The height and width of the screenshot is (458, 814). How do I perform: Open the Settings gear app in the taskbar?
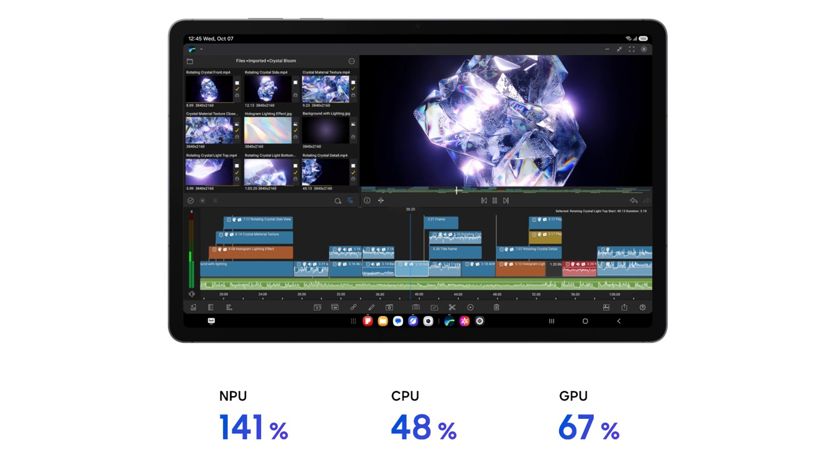pos(480,321)
